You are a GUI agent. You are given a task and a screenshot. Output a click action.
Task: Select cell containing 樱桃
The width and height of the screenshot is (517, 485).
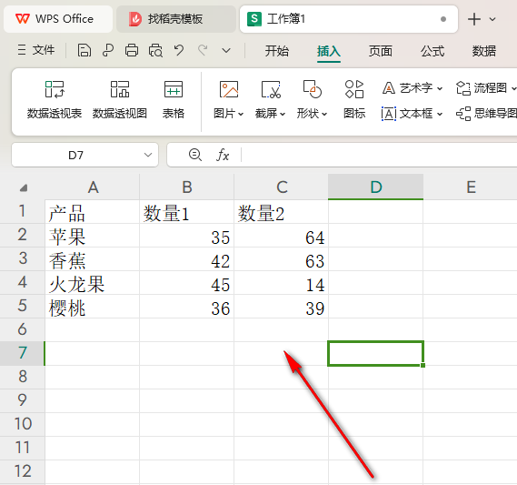(93, 307)
